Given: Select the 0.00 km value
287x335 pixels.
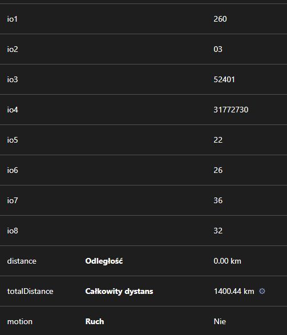Looking at the screenshot, I should [x=228, y=261].
